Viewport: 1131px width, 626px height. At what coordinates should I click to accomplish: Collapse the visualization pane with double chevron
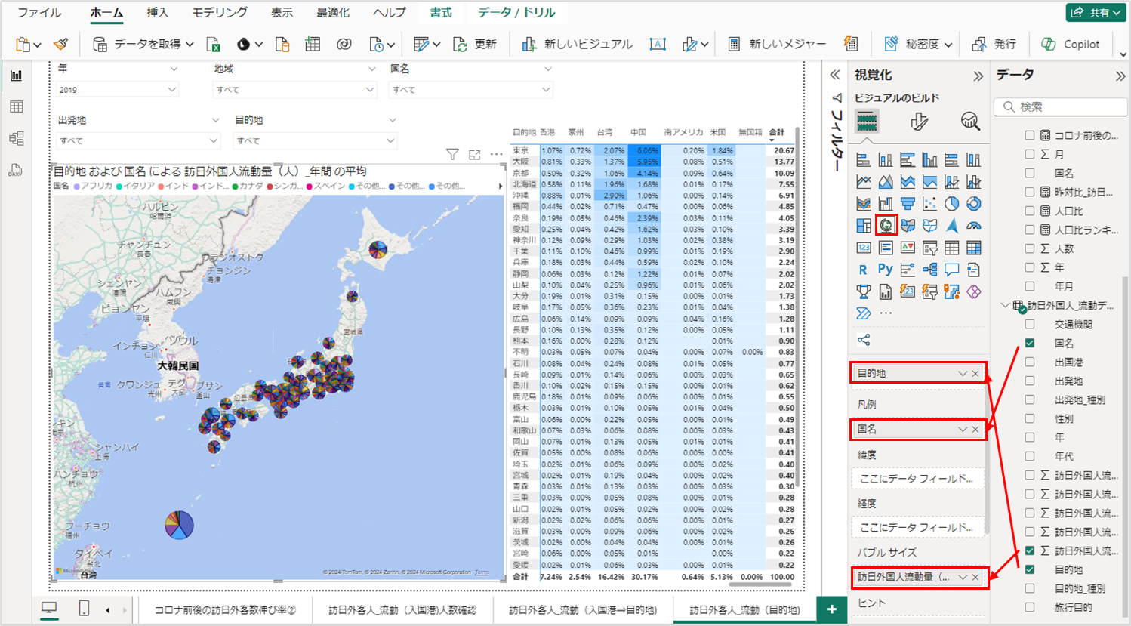pyautogui.click(x=978, y=76)
